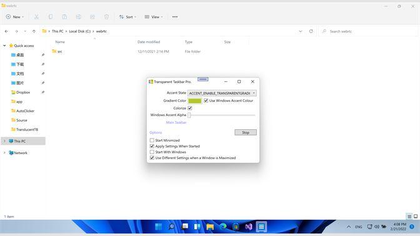Click the green Gradient Color swatch
This screenshot has height=236, width=420.
tap(195, 101)
